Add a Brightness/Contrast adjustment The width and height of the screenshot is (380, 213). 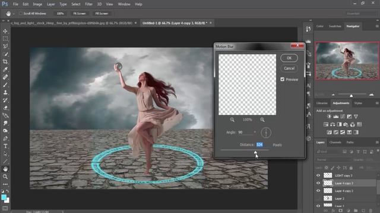click(x=329, y=117)
